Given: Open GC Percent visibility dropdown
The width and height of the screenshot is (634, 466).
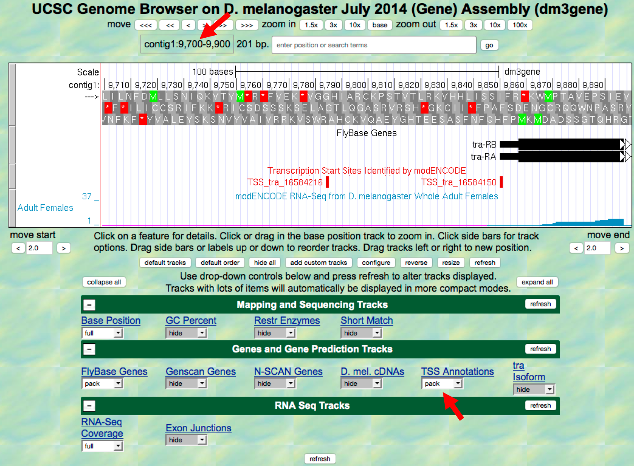Looking at the screenshot, I should coord(186,333).
